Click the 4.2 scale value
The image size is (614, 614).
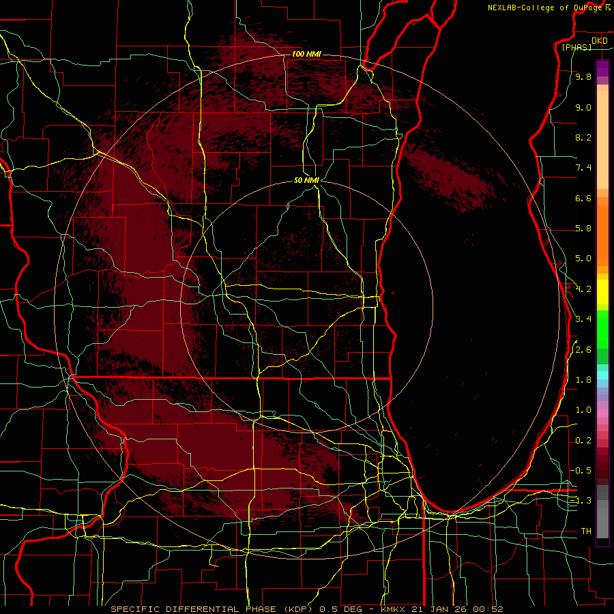583,289
